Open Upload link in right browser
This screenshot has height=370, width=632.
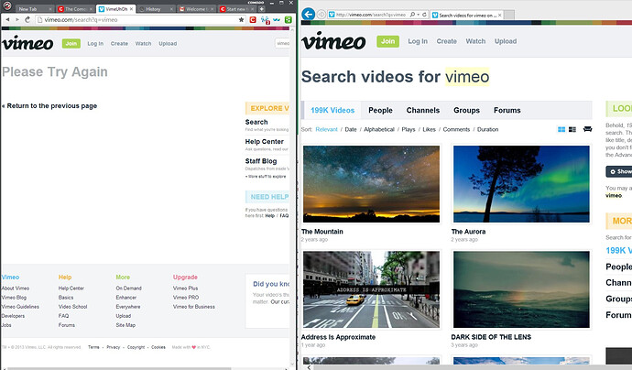(506, 41)
